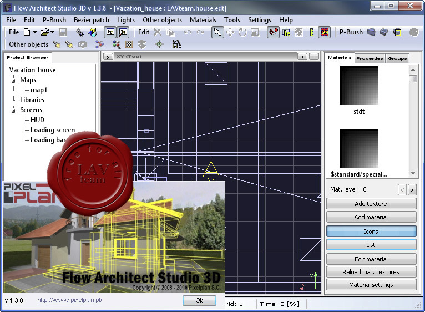Click the first P-Brush solid shape icon
The image size is (425, 312).
pos(371,32)
